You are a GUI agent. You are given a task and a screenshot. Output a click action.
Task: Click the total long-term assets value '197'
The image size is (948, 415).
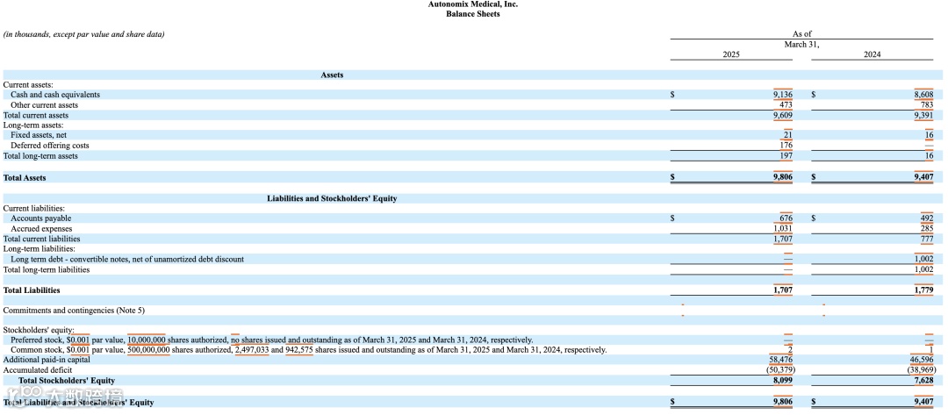point(786,156)
